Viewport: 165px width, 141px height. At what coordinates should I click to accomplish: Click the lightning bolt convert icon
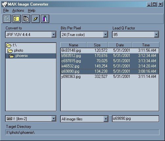click(35, 19)
